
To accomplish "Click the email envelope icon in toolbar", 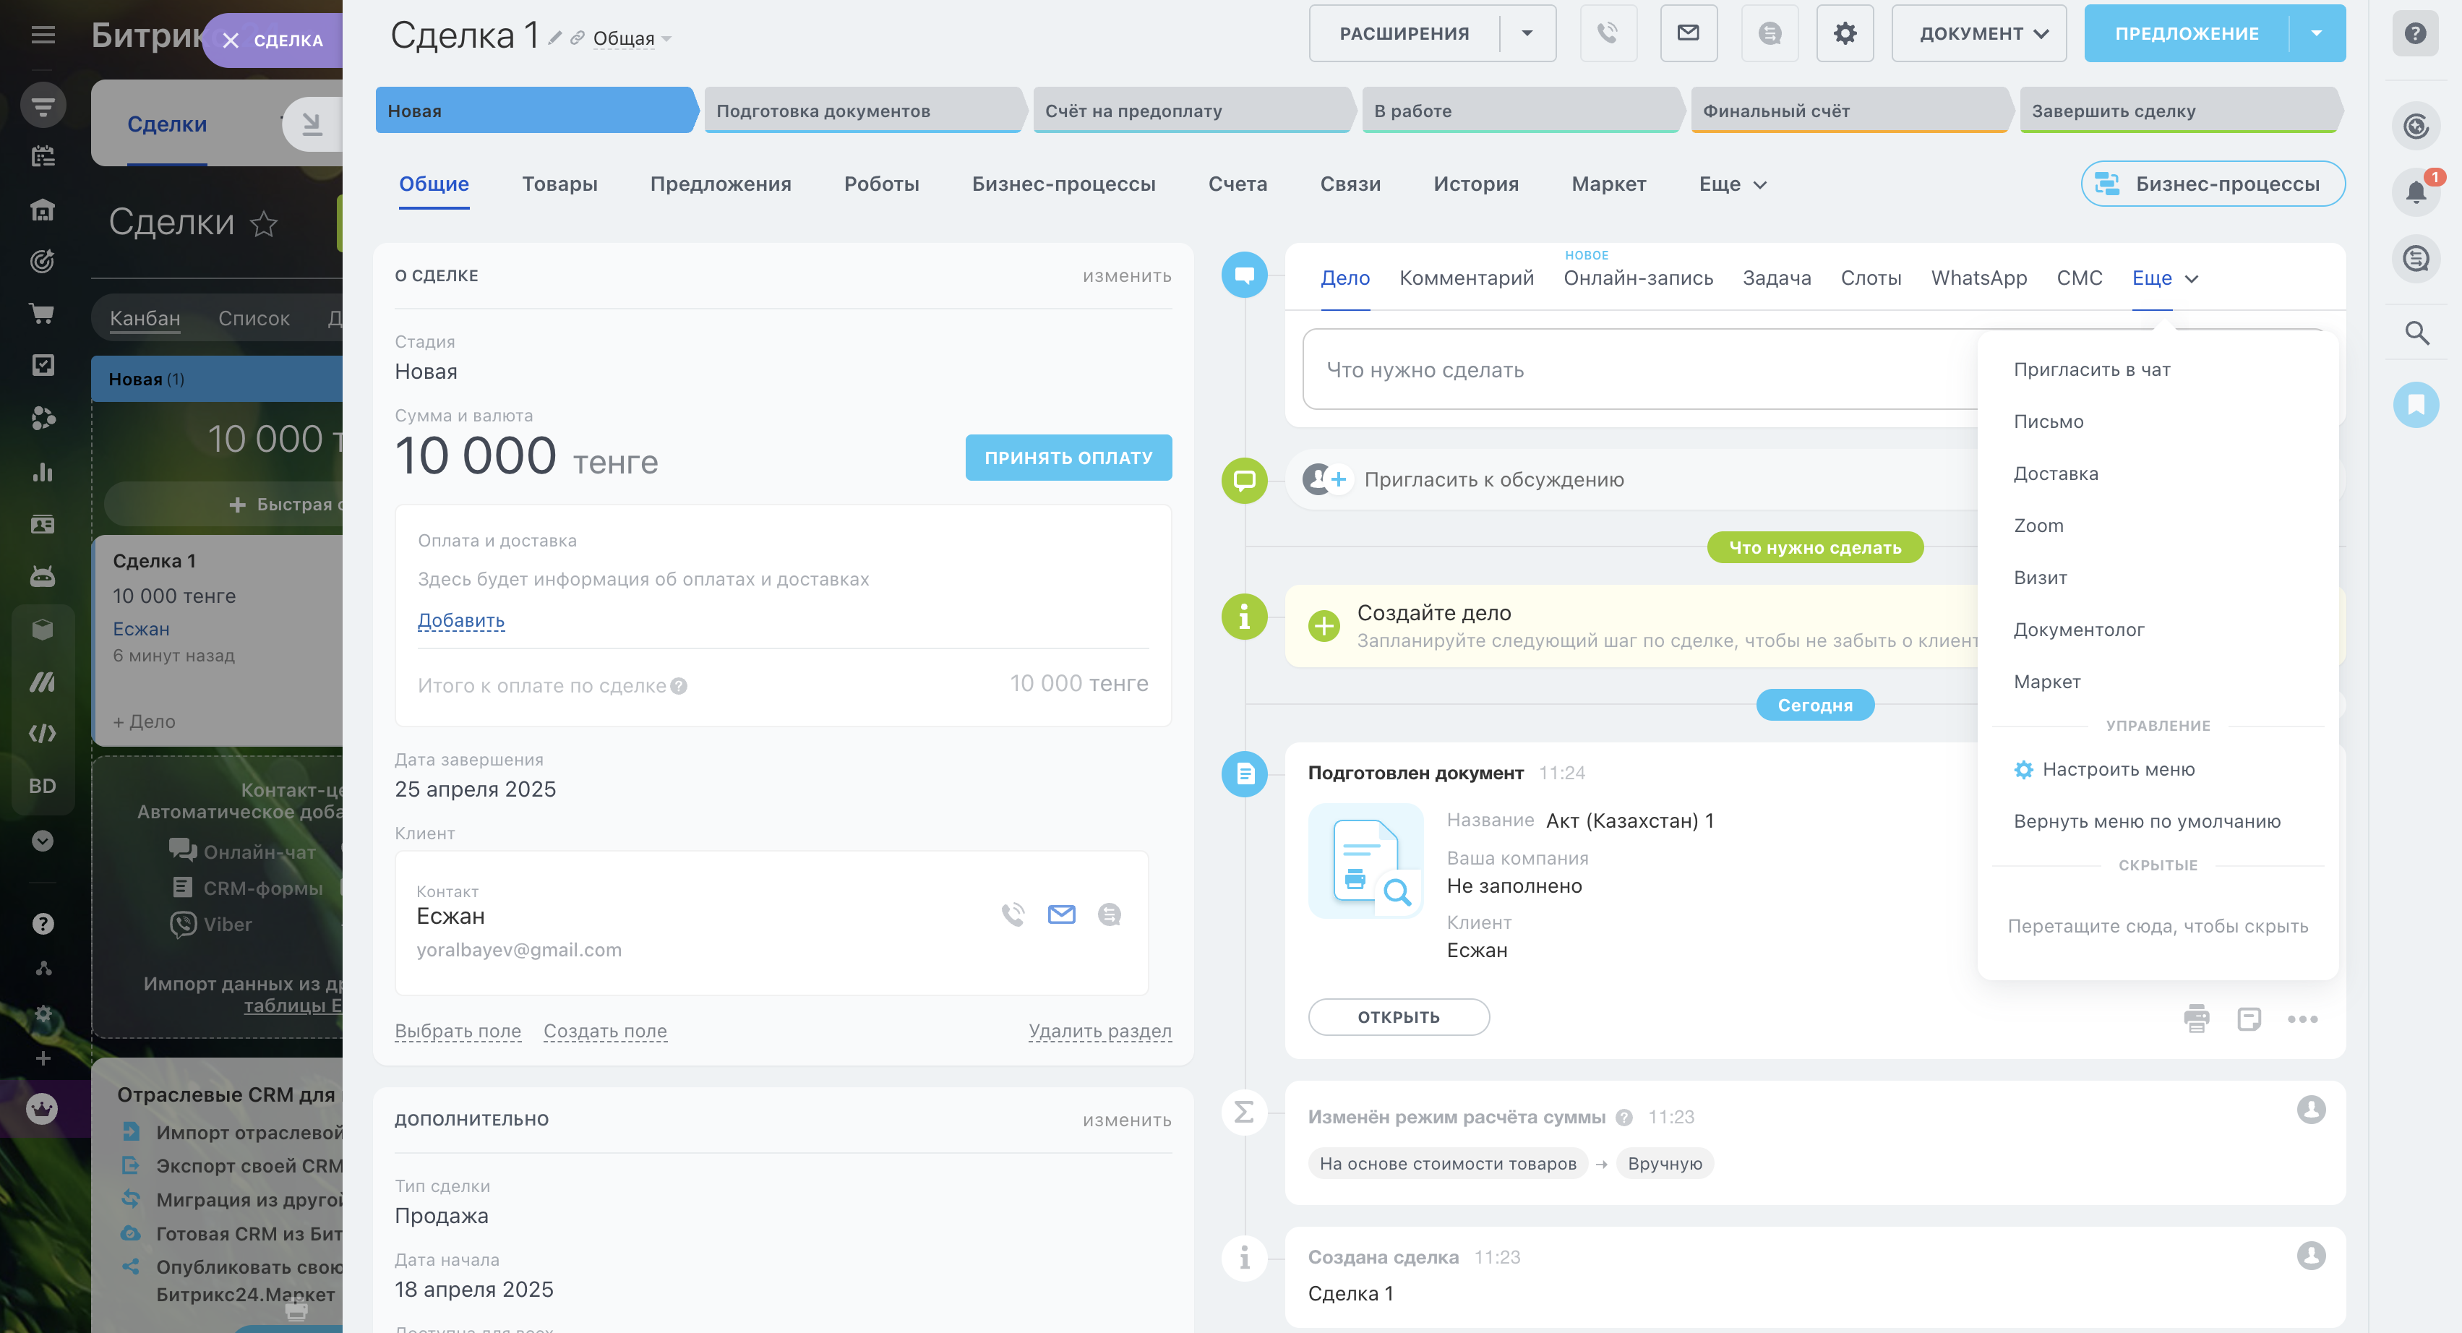I will coord(1688,33).
